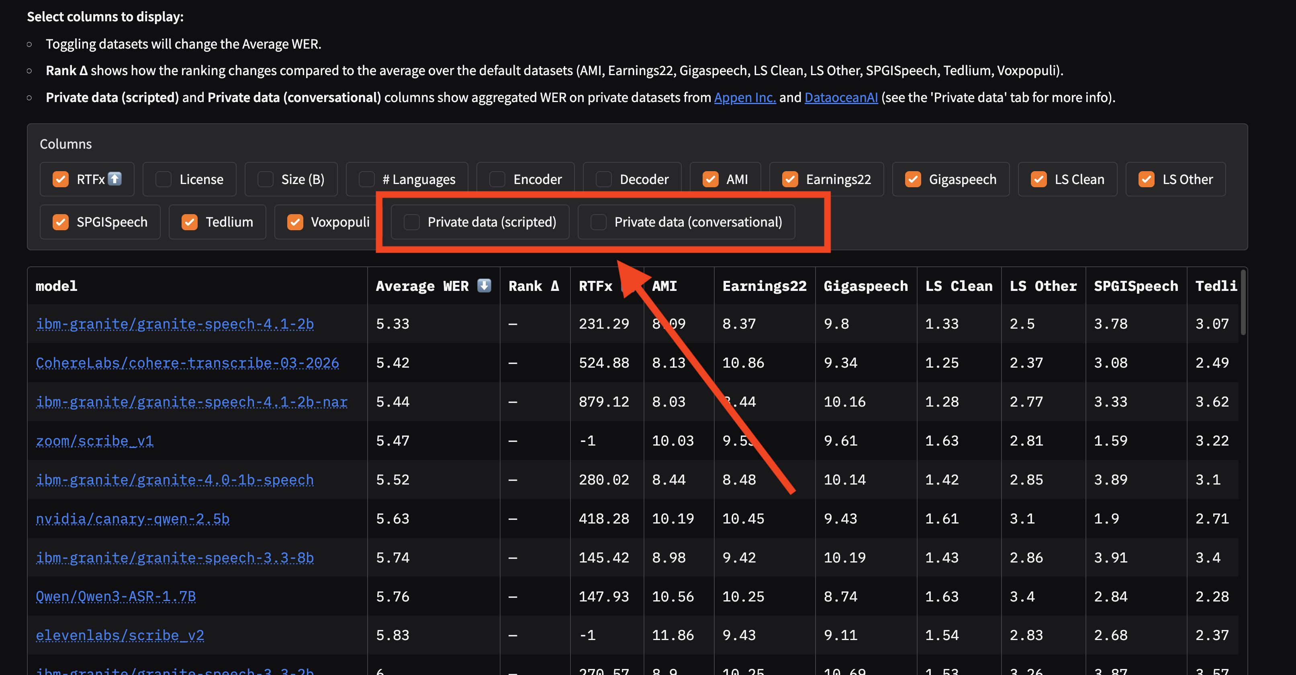The width and height of the screenshot is (1296, 675).
Task: Select Earnings22 value 10.86
Action: (743, 363)
